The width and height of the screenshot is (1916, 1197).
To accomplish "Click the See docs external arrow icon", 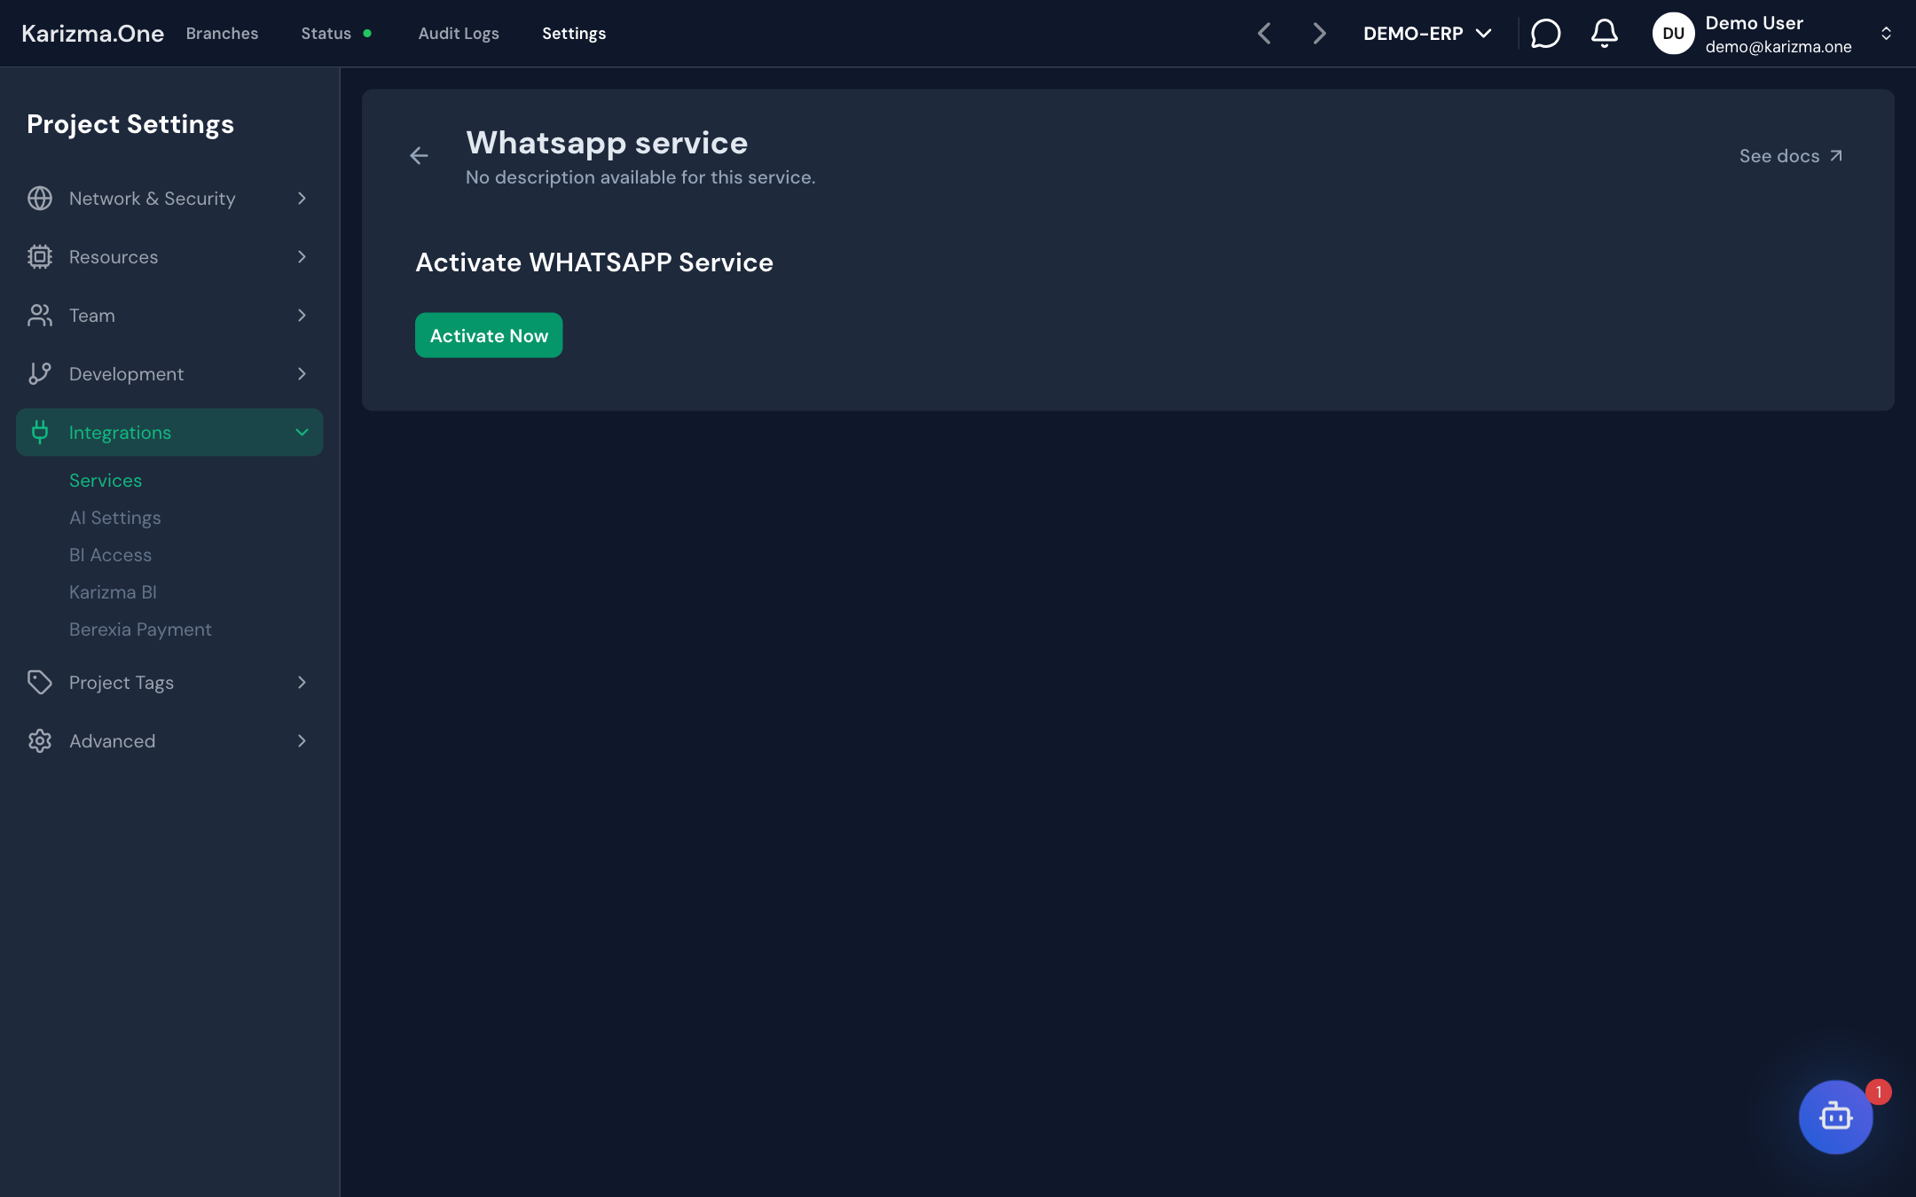I will [x=1836, y=156].
